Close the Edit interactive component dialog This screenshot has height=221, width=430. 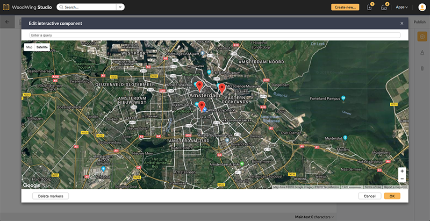(402, 24)
